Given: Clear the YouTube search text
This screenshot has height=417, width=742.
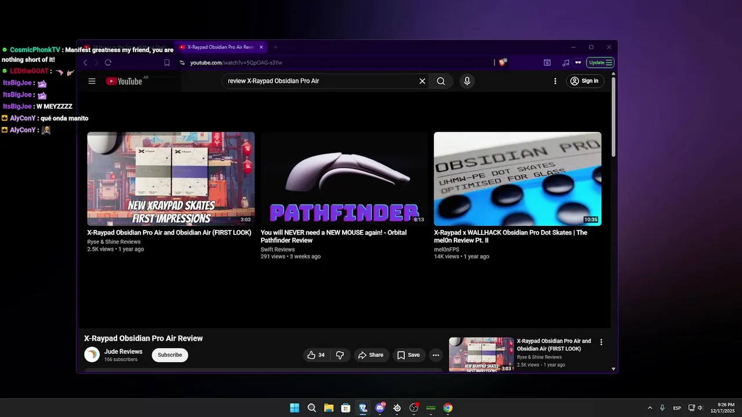Looking at the screenshot, I should [x=422, y=81].
